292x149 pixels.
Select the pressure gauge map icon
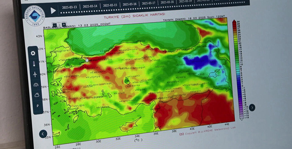(x=36, y=85)
